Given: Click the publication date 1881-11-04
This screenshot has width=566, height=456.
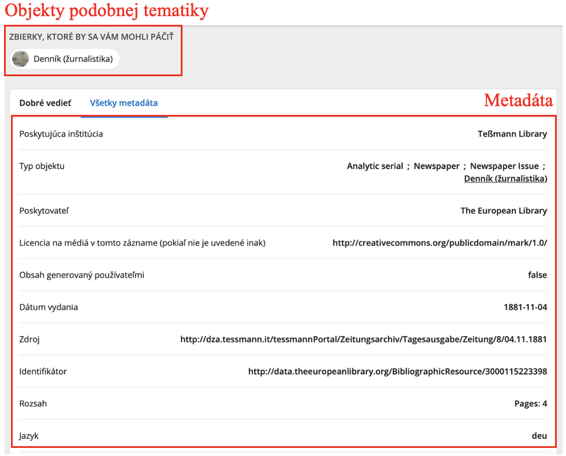Looking at the screenshot, I should [x=525, y=307].
